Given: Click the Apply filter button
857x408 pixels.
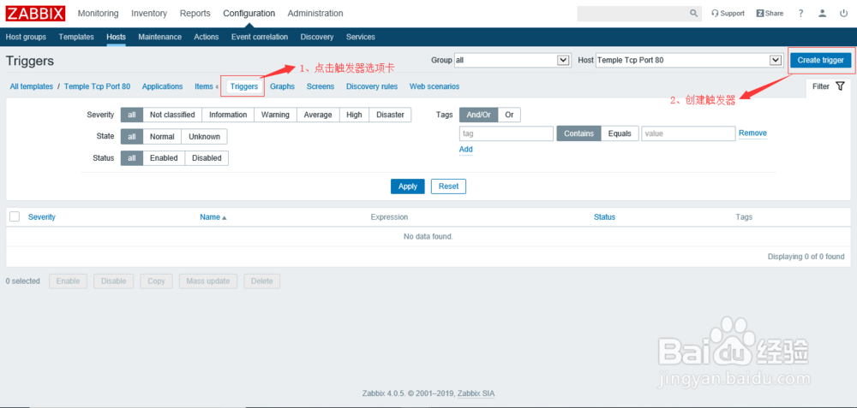Looking at the screenshot, I should [408, 186].
